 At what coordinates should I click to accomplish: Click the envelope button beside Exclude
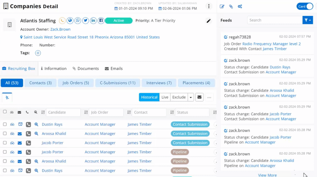(199, 97)
